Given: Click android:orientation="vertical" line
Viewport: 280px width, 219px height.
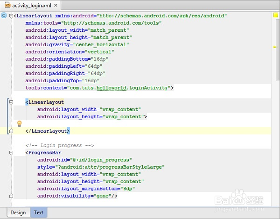Looking at the screenshot, I should tap(70, 52).
